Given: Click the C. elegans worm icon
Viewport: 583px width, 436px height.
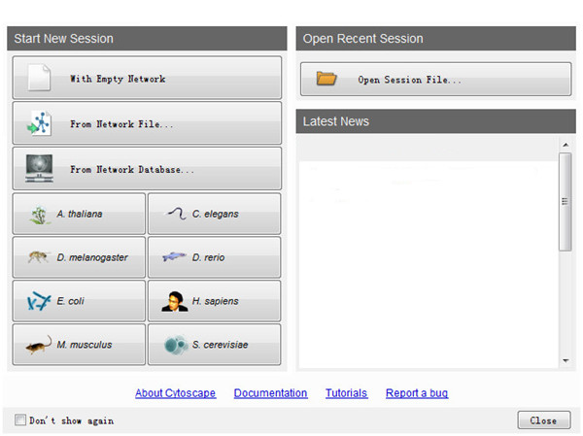Looking at the screenshot, I should tap(176, 214).
